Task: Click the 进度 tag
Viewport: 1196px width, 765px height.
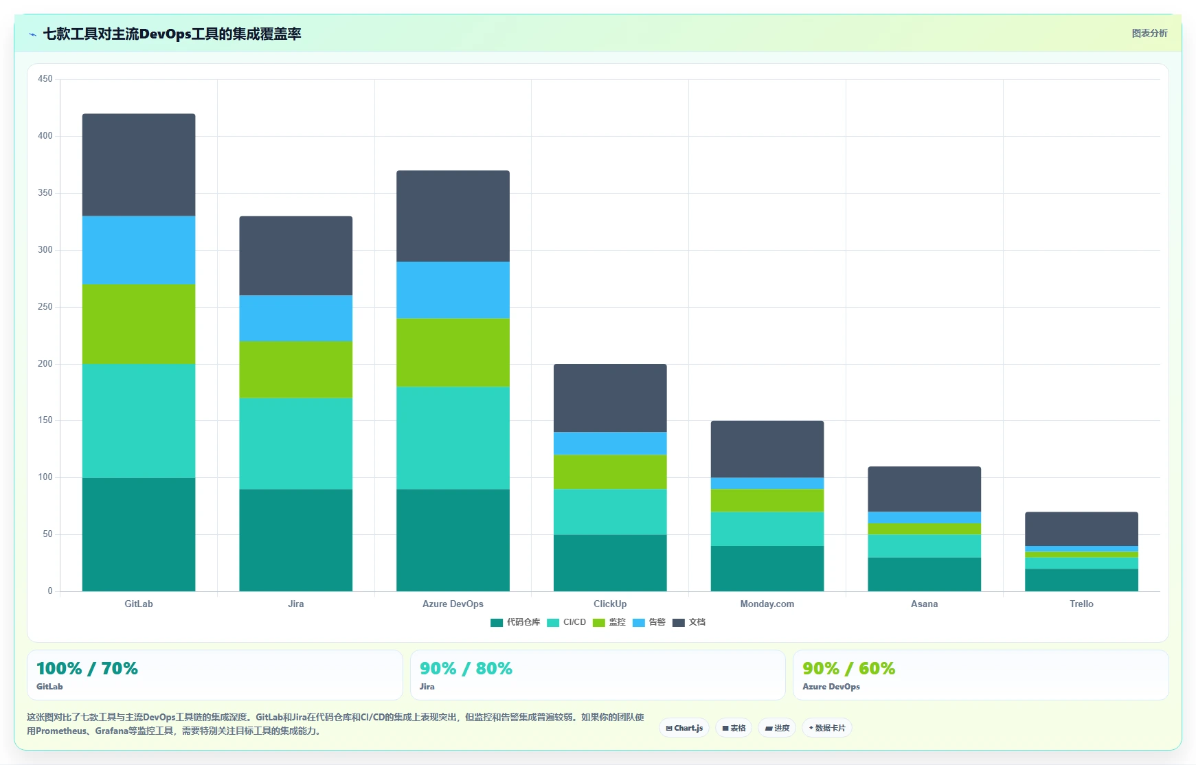Action: coord(777,728)
